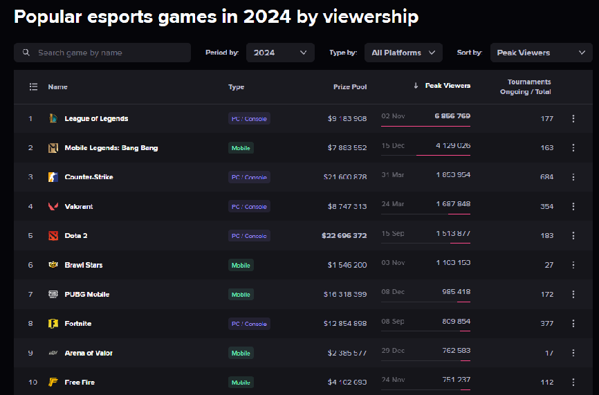Open the Mobile Legends: Bang Bang link
Image resolution: width=599 pixels, height=395 pixels.
coord(111,148)
